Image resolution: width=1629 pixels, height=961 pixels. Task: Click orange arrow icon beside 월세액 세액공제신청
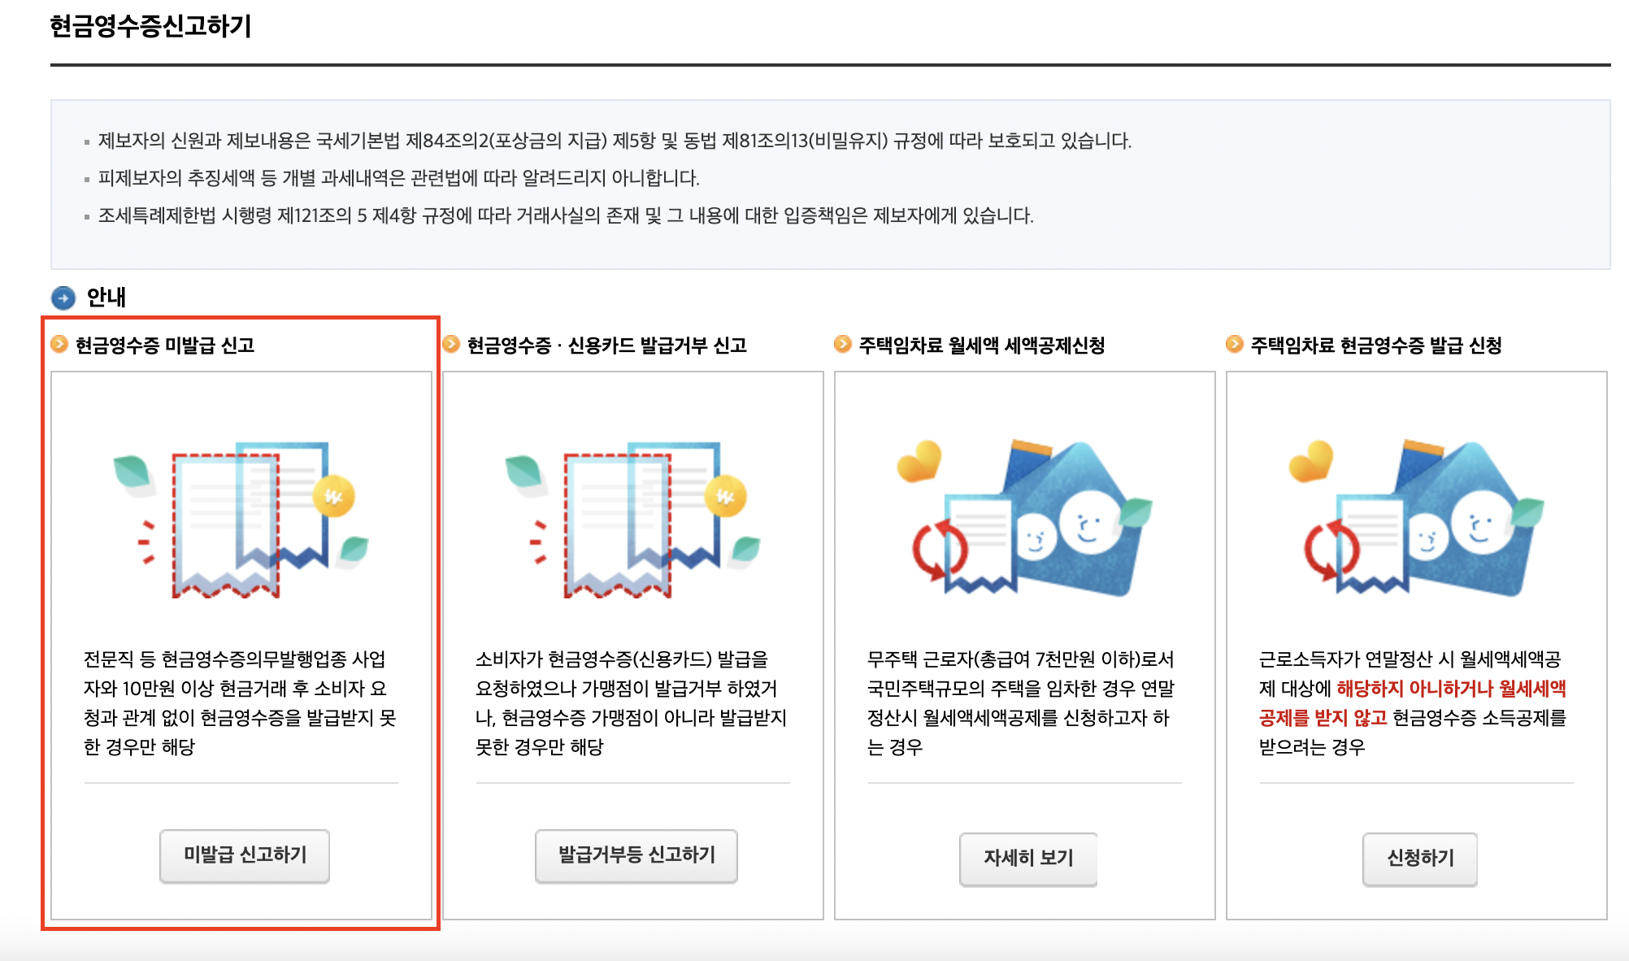[x=843, y=345]
